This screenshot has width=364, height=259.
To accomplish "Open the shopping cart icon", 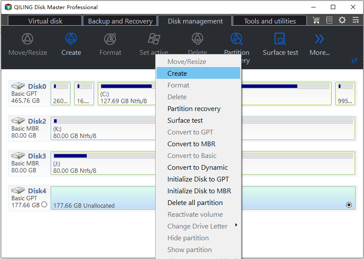I will click(x=316, y=20).
